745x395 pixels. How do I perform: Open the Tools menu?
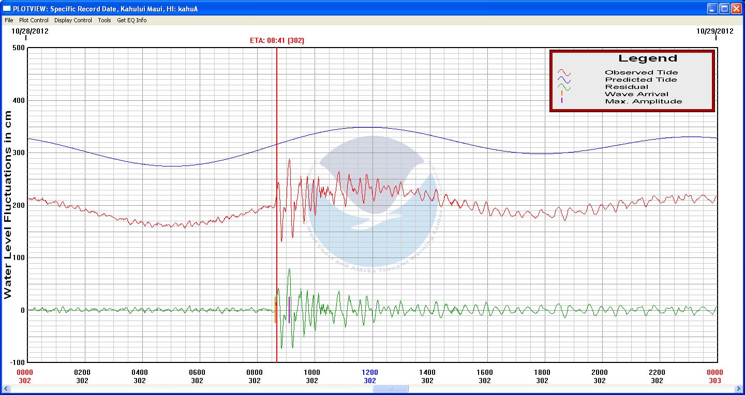pyautogui.click(x=105, y=20)
